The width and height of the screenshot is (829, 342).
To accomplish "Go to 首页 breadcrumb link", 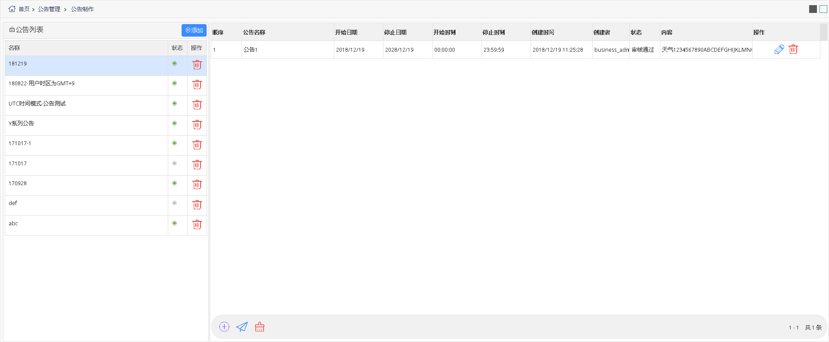I will pyautogui.click(x=24, y=9).
